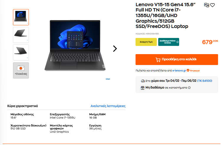The width and height of the screenshot is (221, 145).
Task: Click the delivery truck icon
Action: pos(143,81)
